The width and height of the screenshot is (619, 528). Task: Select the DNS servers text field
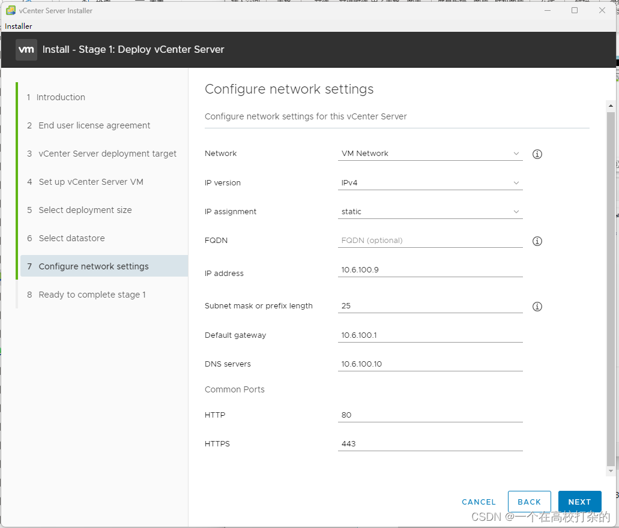coord(430,364)
